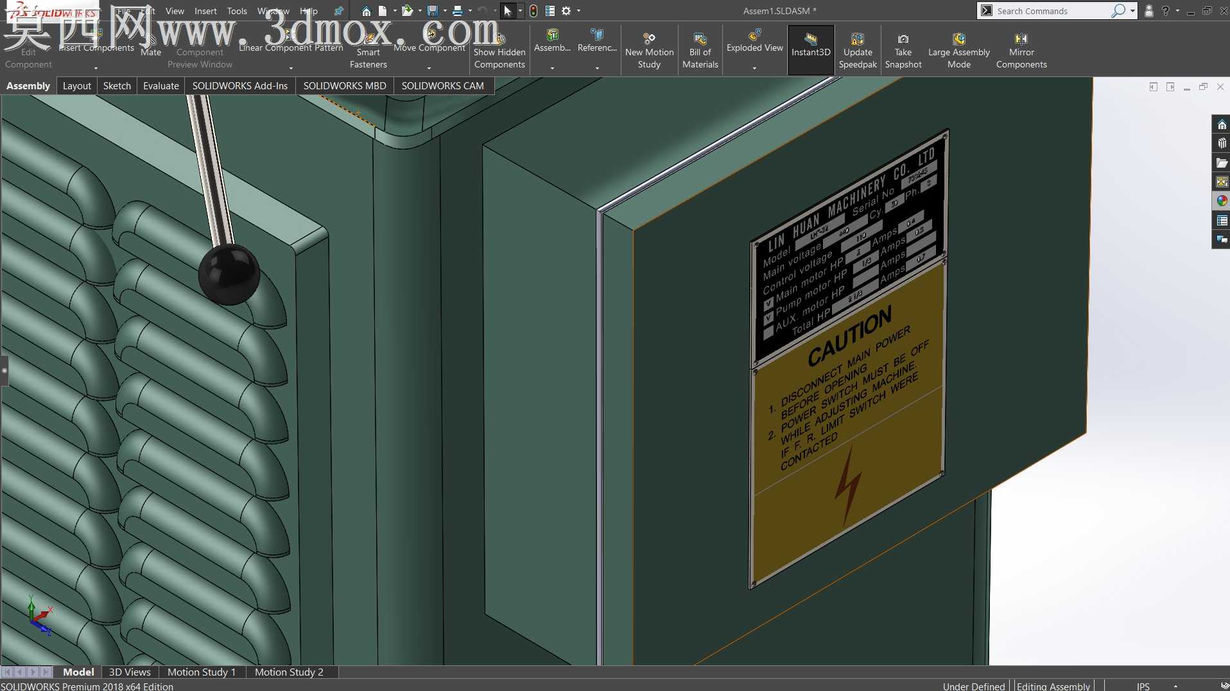1230x691 pixels.
Task: Toggle Large Assembly Mode
Action: (x=959, y=50)
